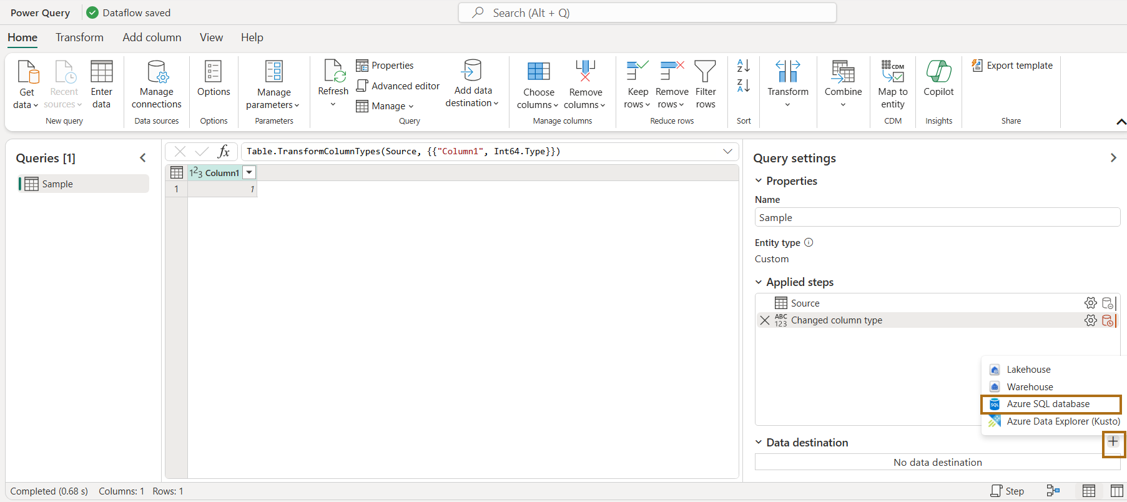1127x502 pixels.
Task: Collapse the ribbon
Action: click(1121, 122)
